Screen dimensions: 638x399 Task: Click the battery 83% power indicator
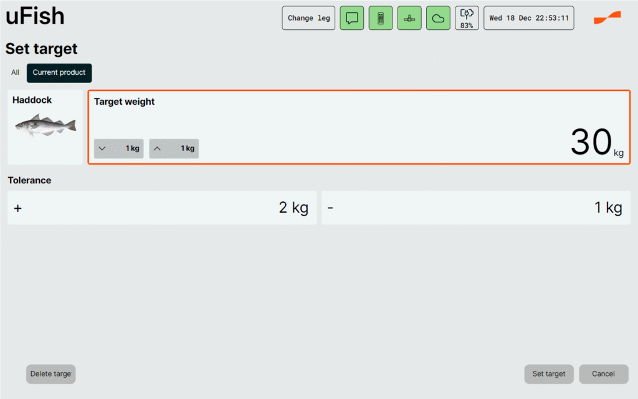point(467,18)
